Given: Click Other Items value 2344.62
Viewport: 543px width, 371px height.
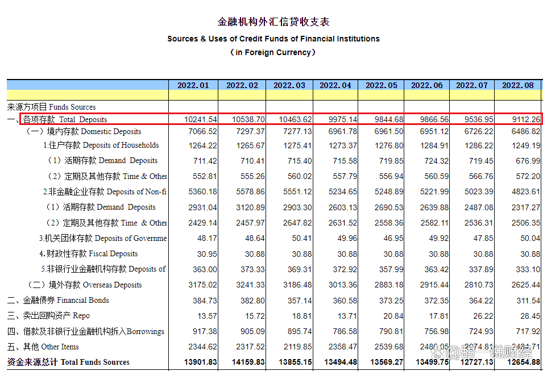Looking at the screenshot, I should point(202,347).
